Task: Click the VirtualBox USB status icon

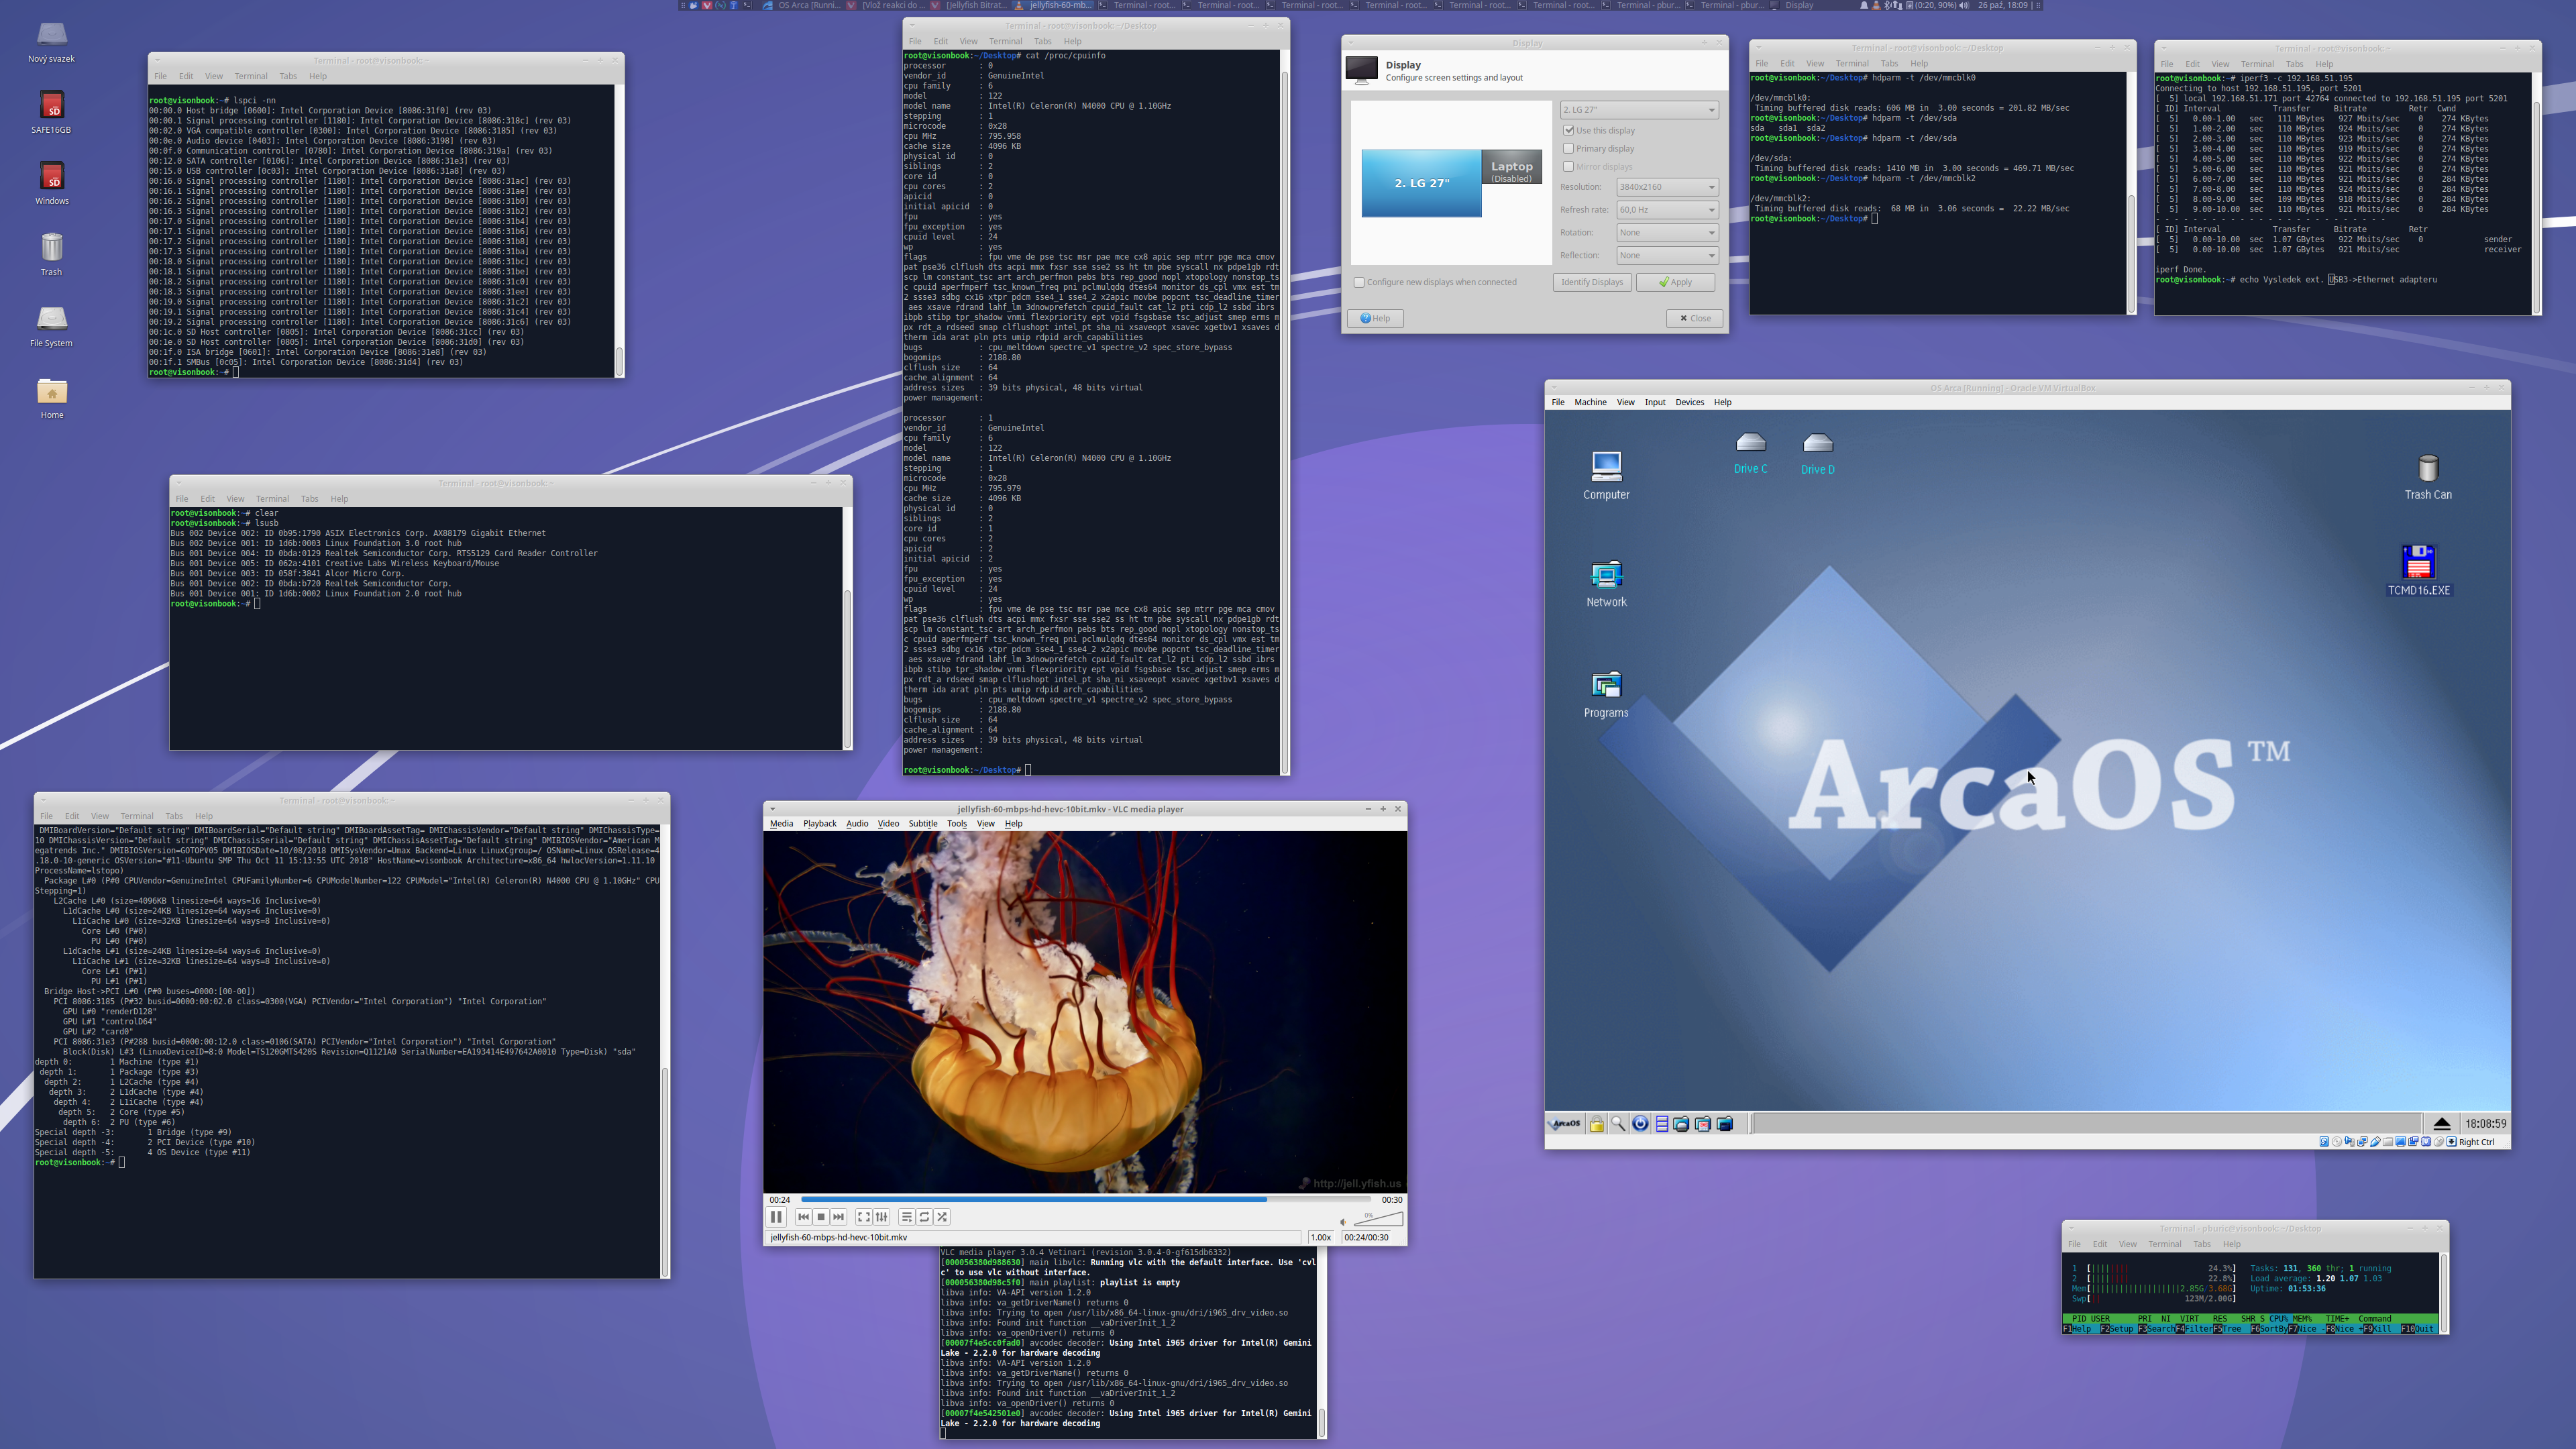Action: tap(2376, 1142)
